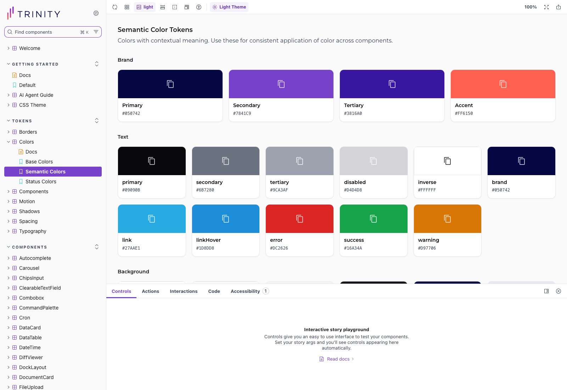
Task: Close the addons panel
Action: pos(558,291)
